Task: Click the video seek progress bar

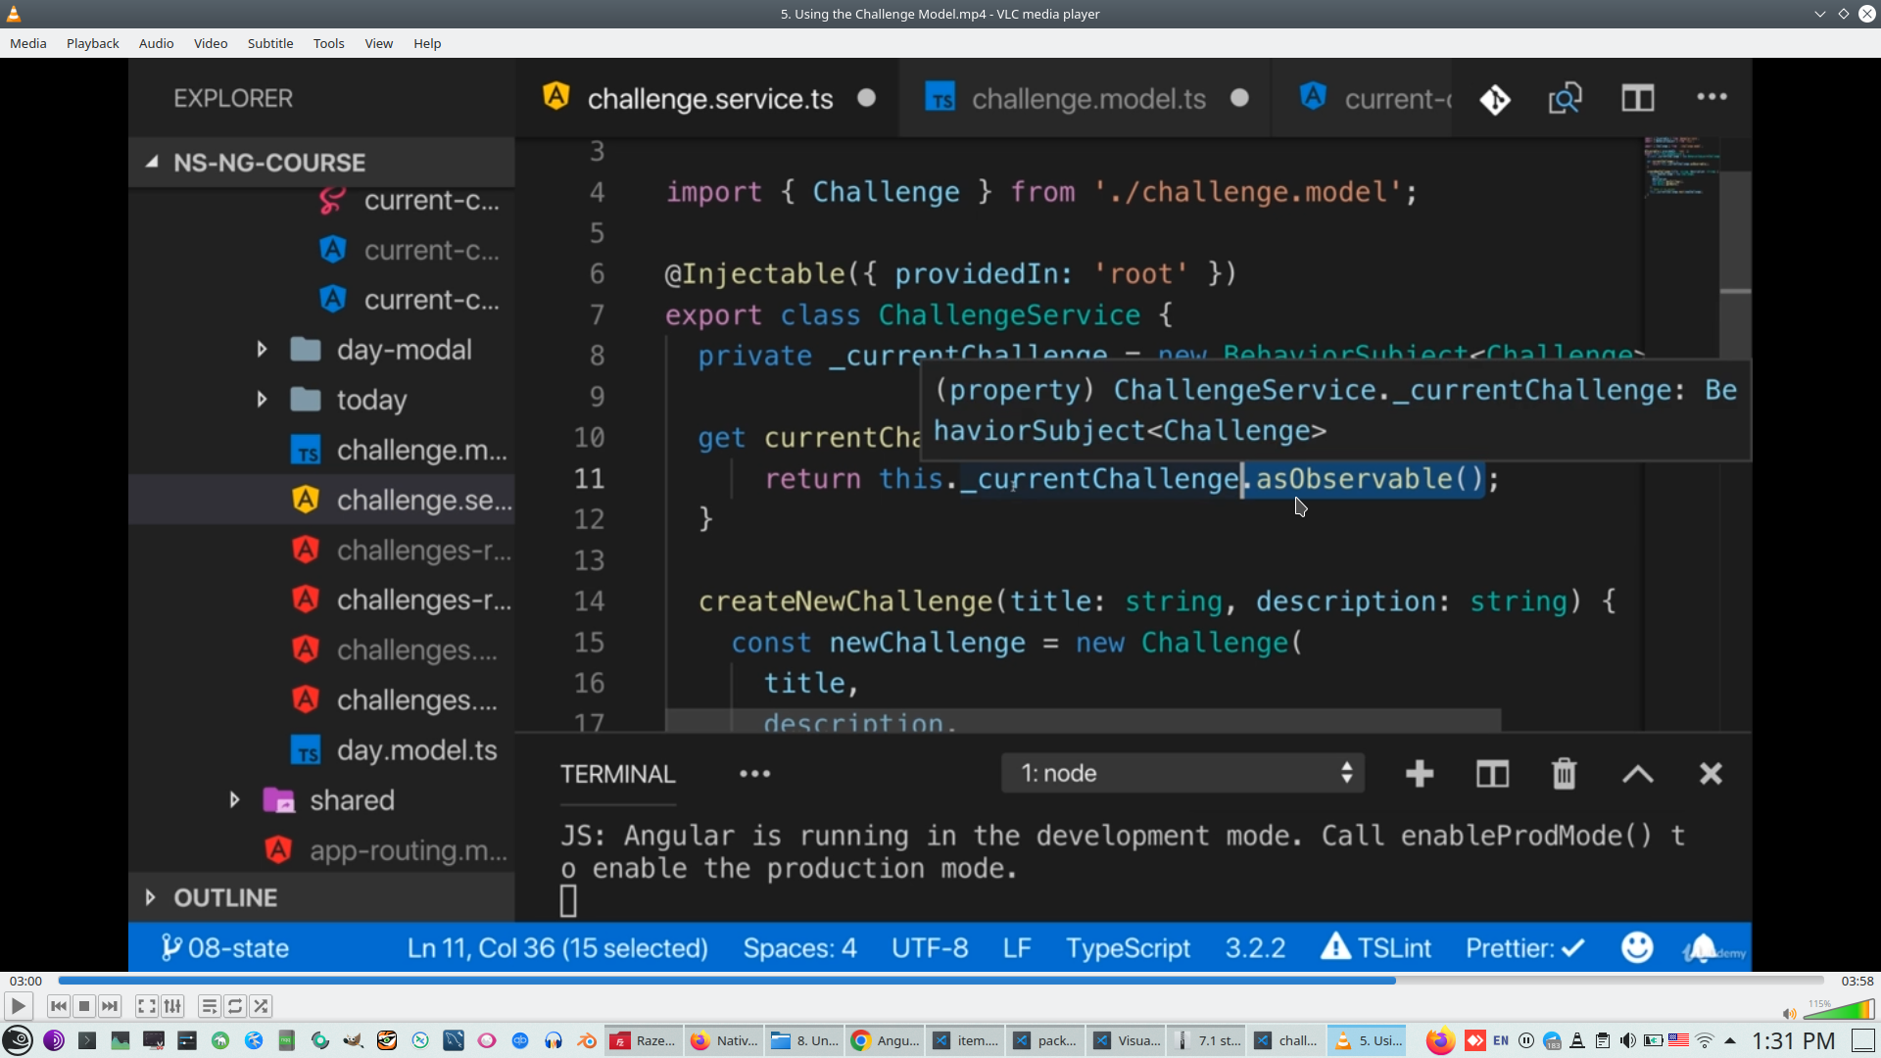Action: (940, 981)
